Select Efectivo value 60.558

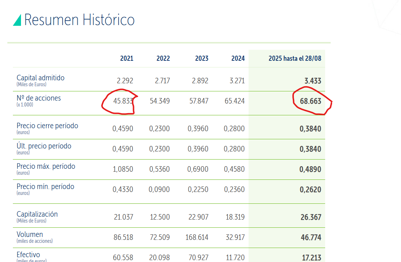[123, 257]
